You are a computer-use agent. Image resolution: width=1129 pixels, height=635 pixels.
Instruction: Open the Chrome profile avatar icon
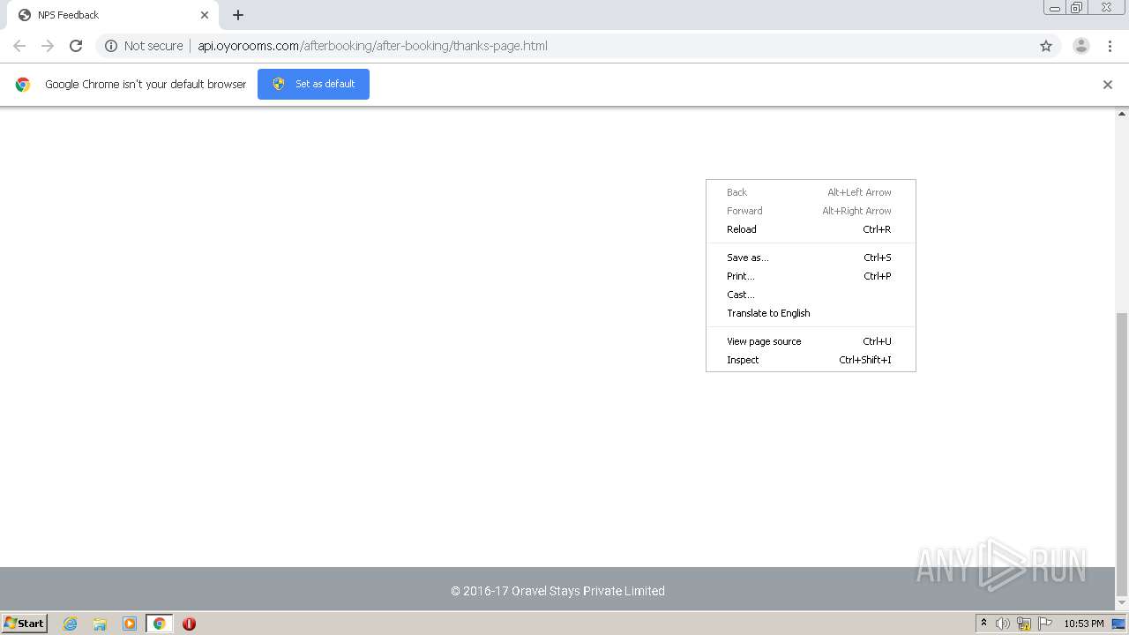pyautogui.click(x=1081, y=46)
